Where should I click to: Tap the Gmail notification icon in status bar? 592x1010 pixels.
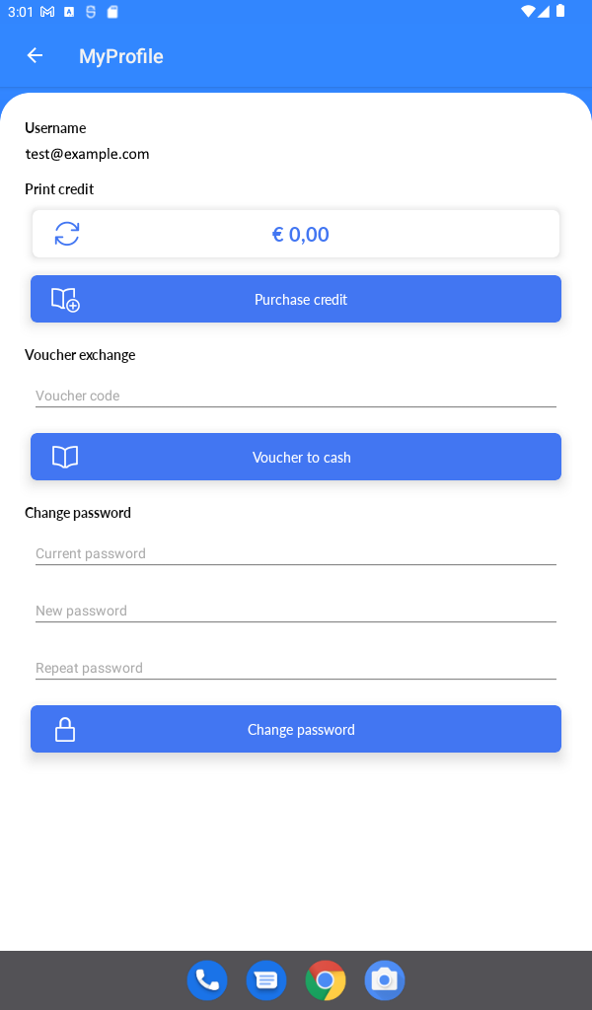(x=47, y=12)
